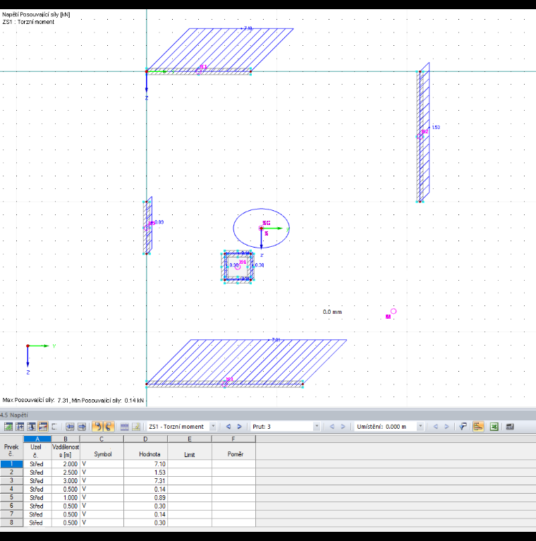536x541 pixels.
Task: Click the value cell 0.89 in row 5
Action: coord(145,497)
